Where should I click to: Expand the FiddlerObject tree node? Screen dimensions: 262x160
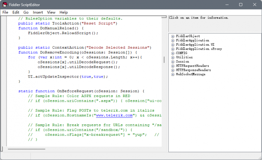click(x=173, y=36)
